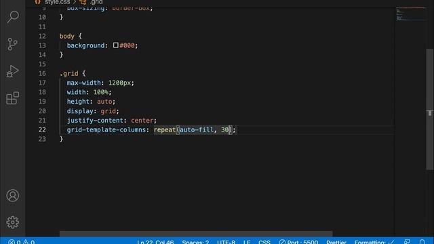This screenshot has height=244, width=434.
Task: Click the center value on line 21
Action: 142,121
